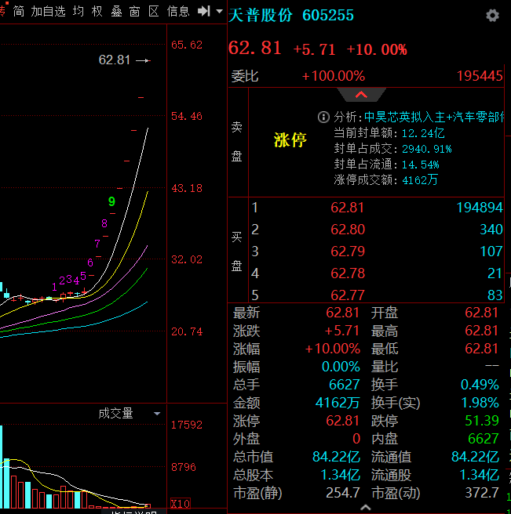Expand the bottom chevron below quote details
Viewport: 511px width, 514px height.
pyautogui.click(x=366, y=508)
